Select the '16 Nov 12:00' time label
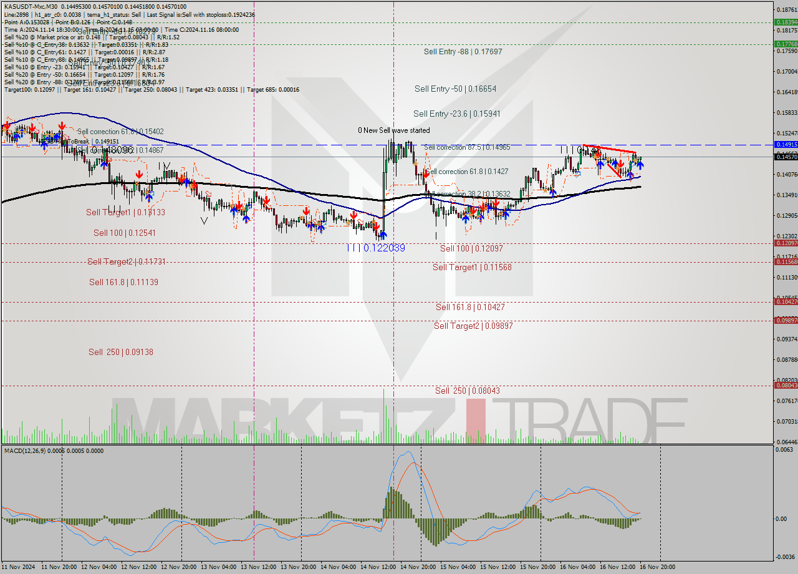 [x=617, y=567]
